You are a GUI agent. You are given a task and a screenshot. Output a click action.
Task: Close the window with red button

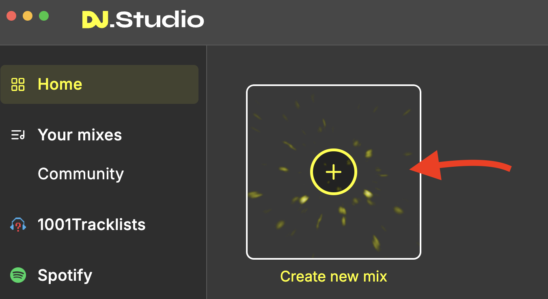coord(11,16)
